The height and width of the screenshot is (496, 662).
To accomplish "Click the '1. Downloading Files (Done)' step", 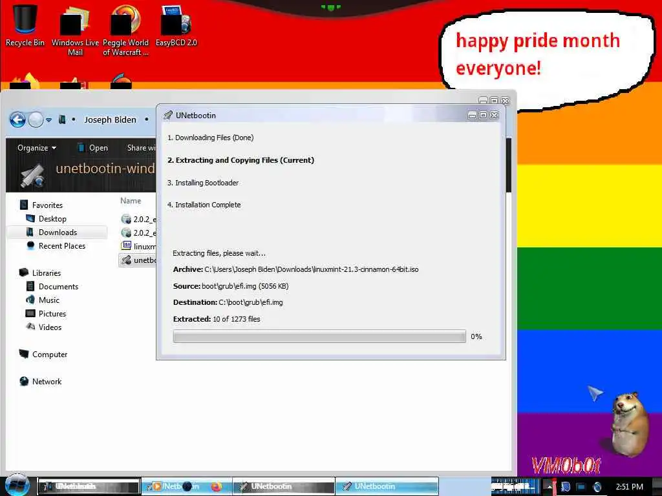I will click(210, 138).
